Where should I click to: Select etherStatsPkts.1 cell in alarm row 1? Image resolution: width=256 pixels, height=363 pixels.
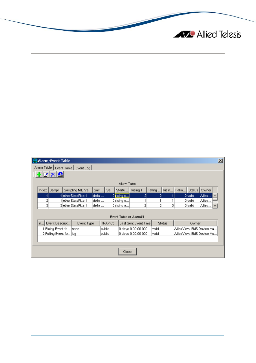tap(78, 196)
